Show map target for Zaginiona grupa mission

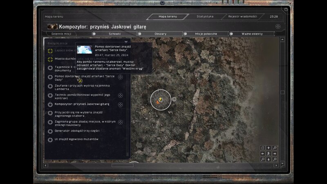[120, 122]
